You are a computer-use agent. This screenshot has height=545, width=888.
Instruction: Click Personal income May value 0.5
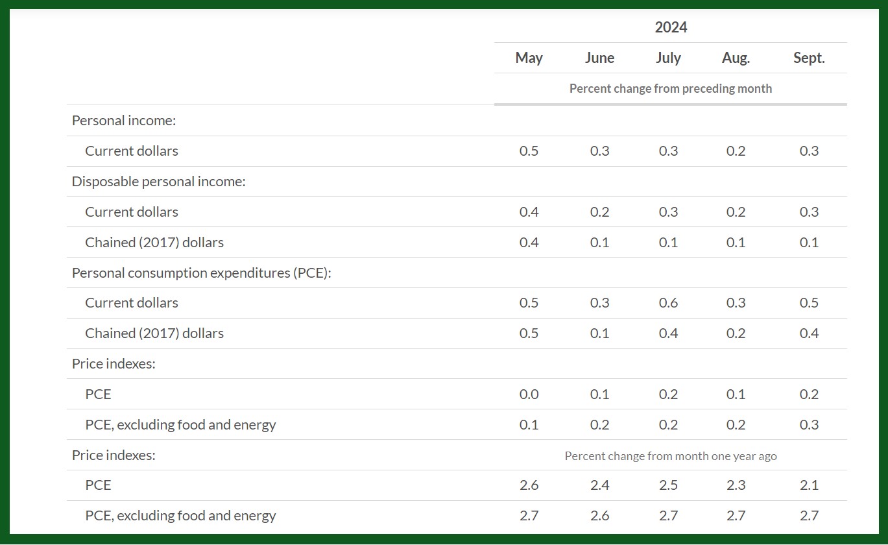tap(529, 151)
